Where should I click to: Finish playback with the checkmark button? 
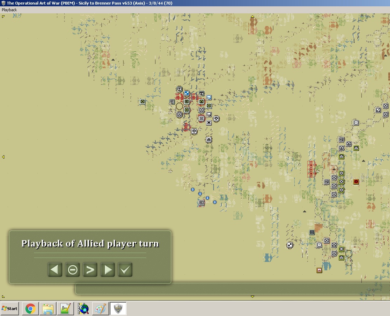(x=125, y=270)
